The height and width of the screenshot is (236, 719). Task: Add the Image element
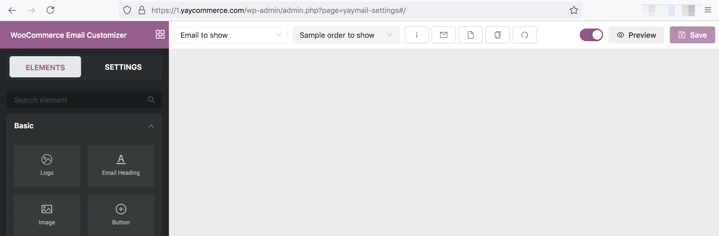47,215
